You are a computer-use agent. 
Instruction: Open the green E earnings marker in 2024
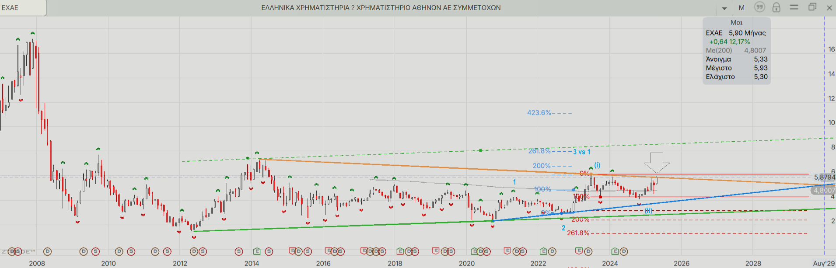click(x=615, y=251)
